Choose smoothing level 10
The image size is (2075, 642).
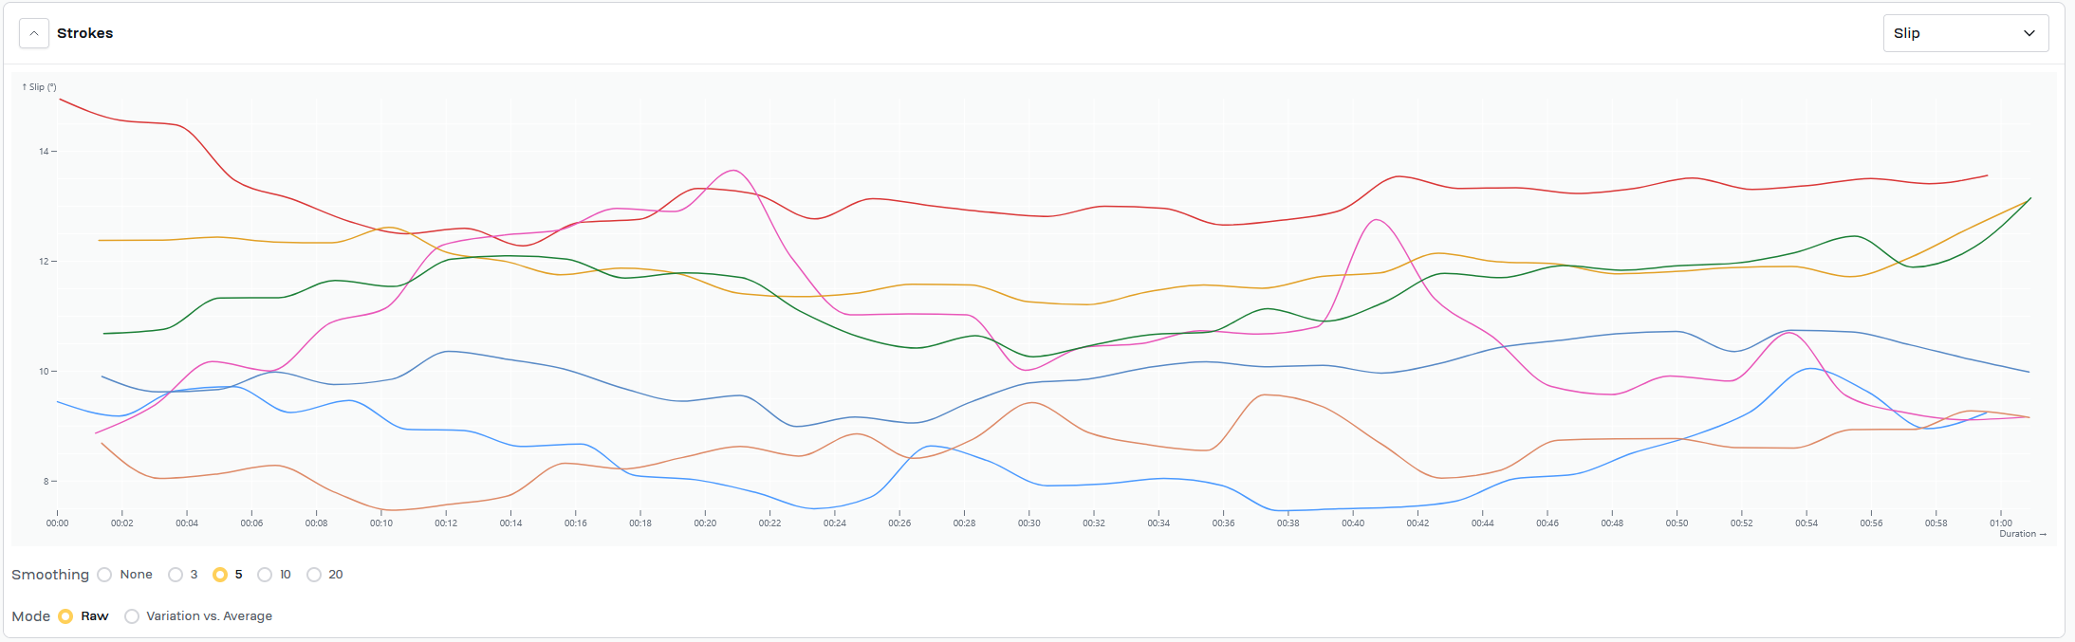265,575
